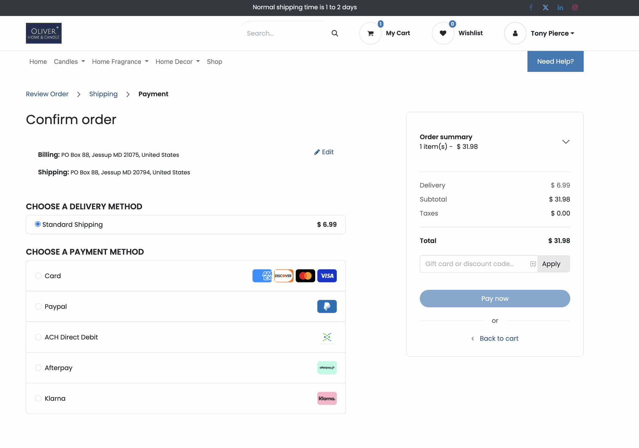Viewport: 639px width, 448px height.
Task: Open the wishlist heart icon
Action: point(443,33)
